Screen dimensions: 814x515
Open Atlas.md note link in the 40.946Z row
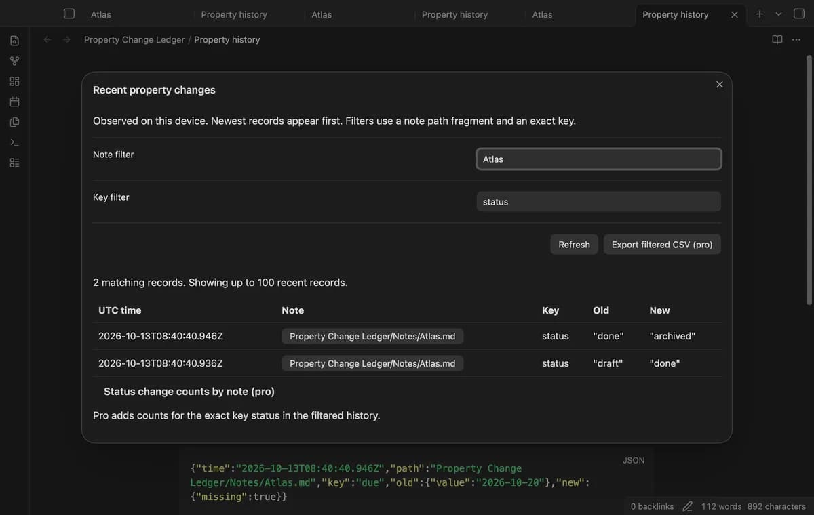click(372, 336)
